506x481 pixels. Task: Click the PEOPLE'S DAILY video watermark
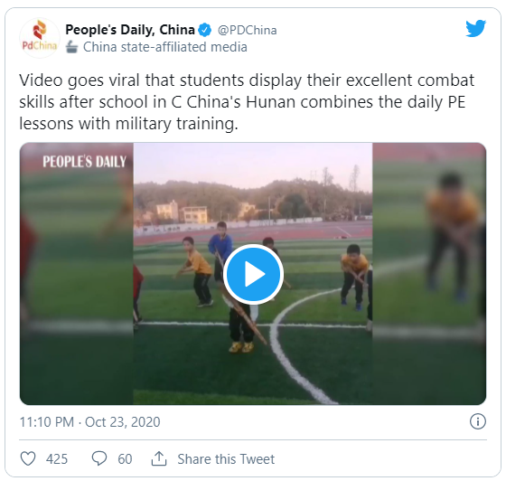(85, 162)
